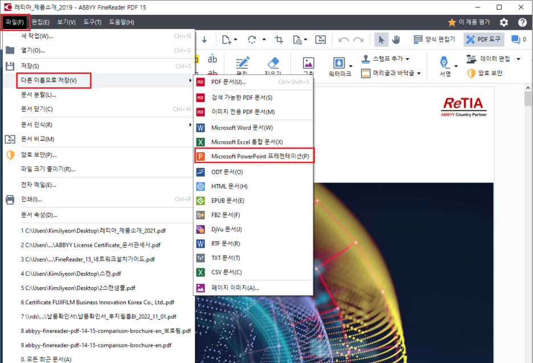Choose 문서 분할(L)... menu item
Image resolution: width=533 pixels, height=363 pixels.
99,95
